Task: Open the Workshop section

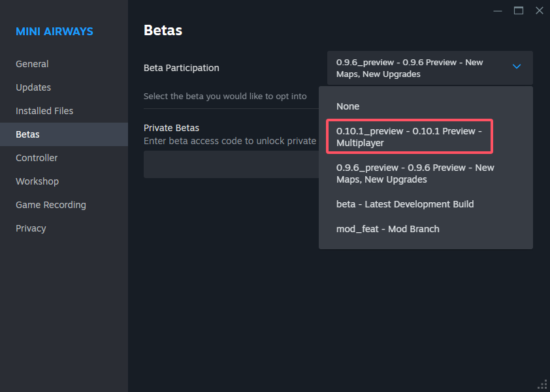Action: coord(37,181)
